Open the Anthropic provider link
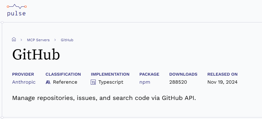The height and width of the screenshot is (119, 262). pyautogui.click(x=24, y=82)
